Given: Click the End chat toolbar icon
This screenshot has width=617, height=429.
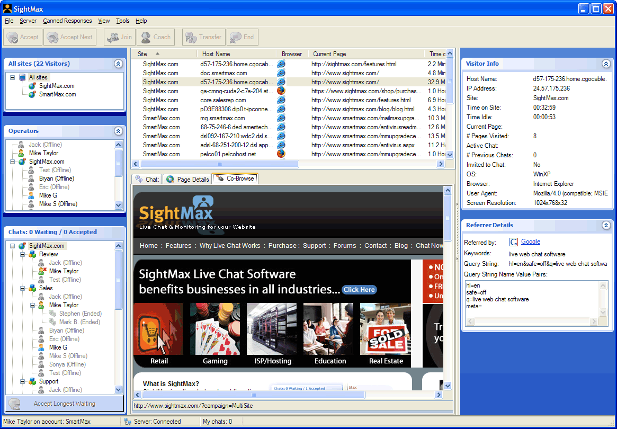Looking at the screenshot, I should pos(235,37).
